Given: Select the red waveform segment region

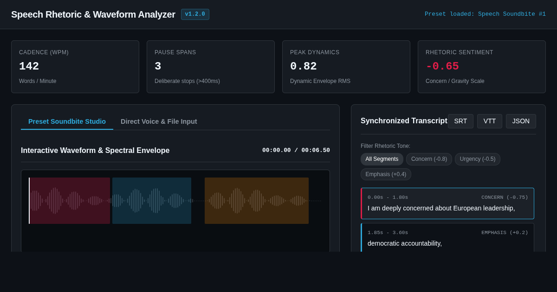Looking at the screenshot, I should (70, 201).
